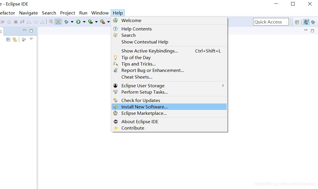Click Collapse All in the left view

coord(8,39)
